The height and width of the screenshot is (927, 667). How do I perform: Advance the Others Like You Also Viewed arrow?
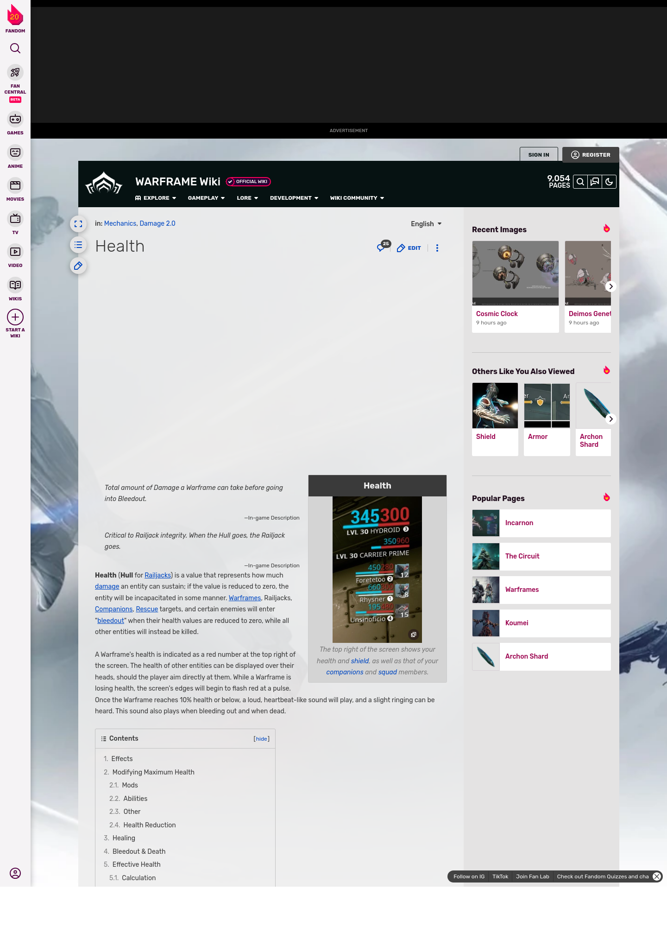coord(611,419)
